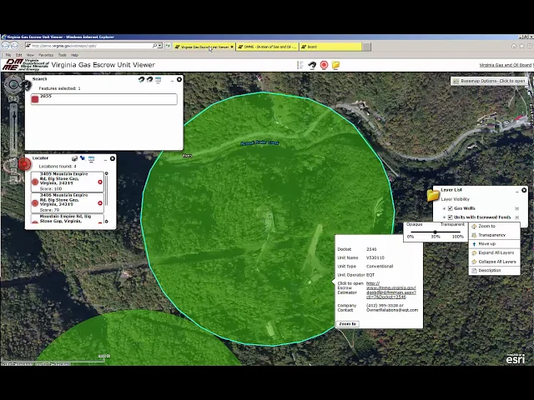Toggle Units with Escrowed Funds checkbox
The width and height of the screenshot is (534, 400).
coord(450,217)
